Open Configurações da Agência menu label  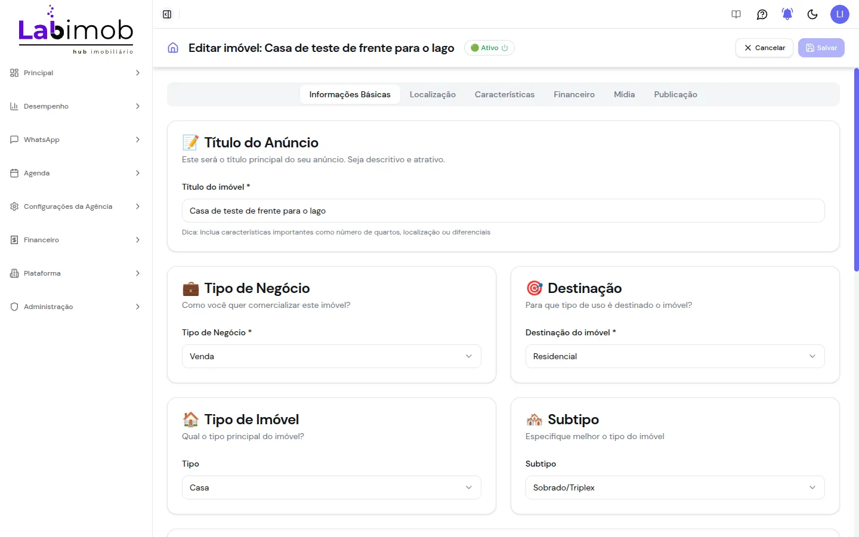pos(68,206)
